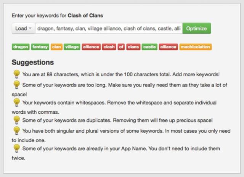Open the Load dropdown menu
The height and width of the screenshot is (177, 244).
click(x=24, y=28)
